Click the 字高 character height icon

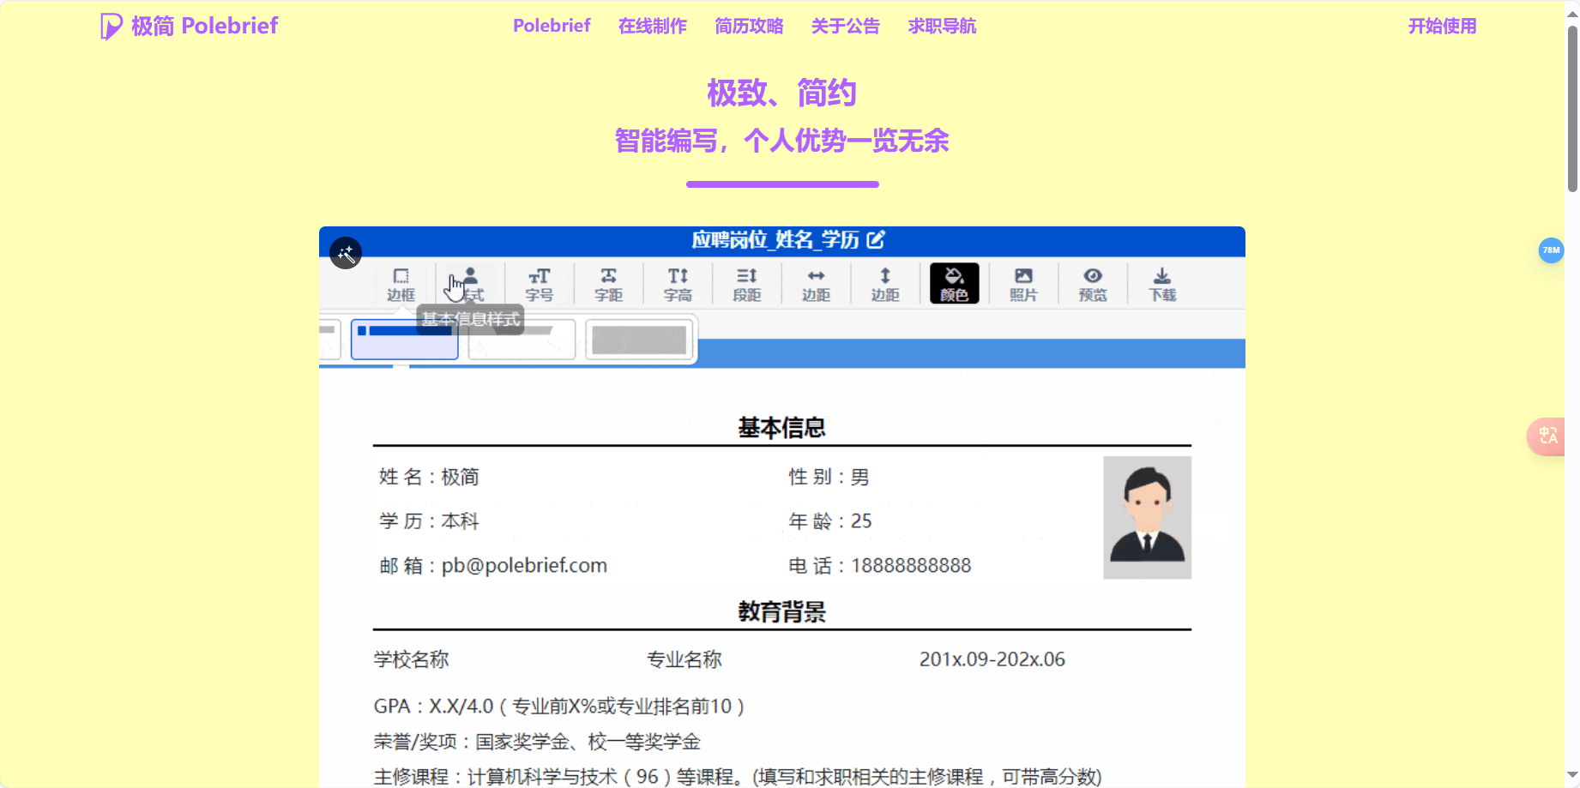click(678, 283)
